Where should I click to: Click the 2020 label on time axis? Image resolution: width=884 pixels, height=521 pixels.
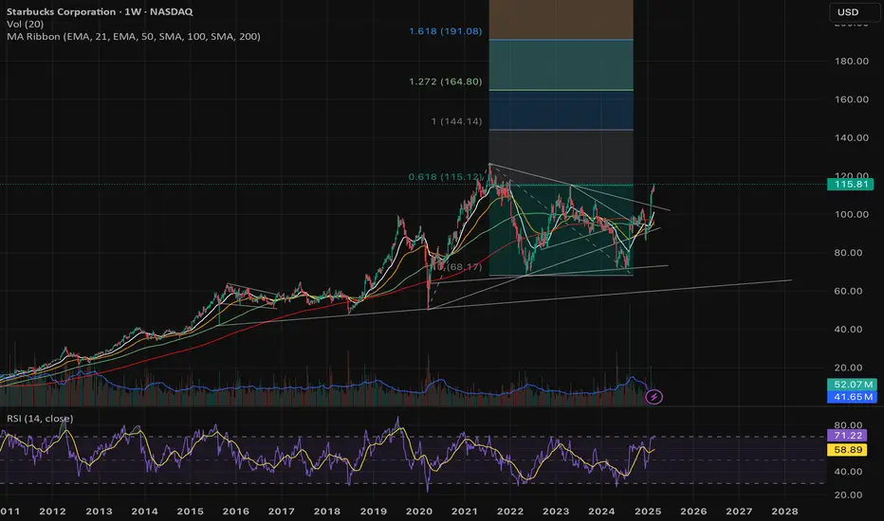coord(419,512)
